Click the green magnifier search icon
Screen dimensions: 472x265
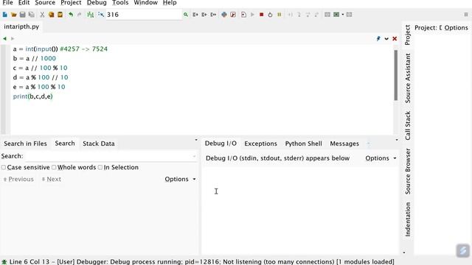tap(186, 15)
